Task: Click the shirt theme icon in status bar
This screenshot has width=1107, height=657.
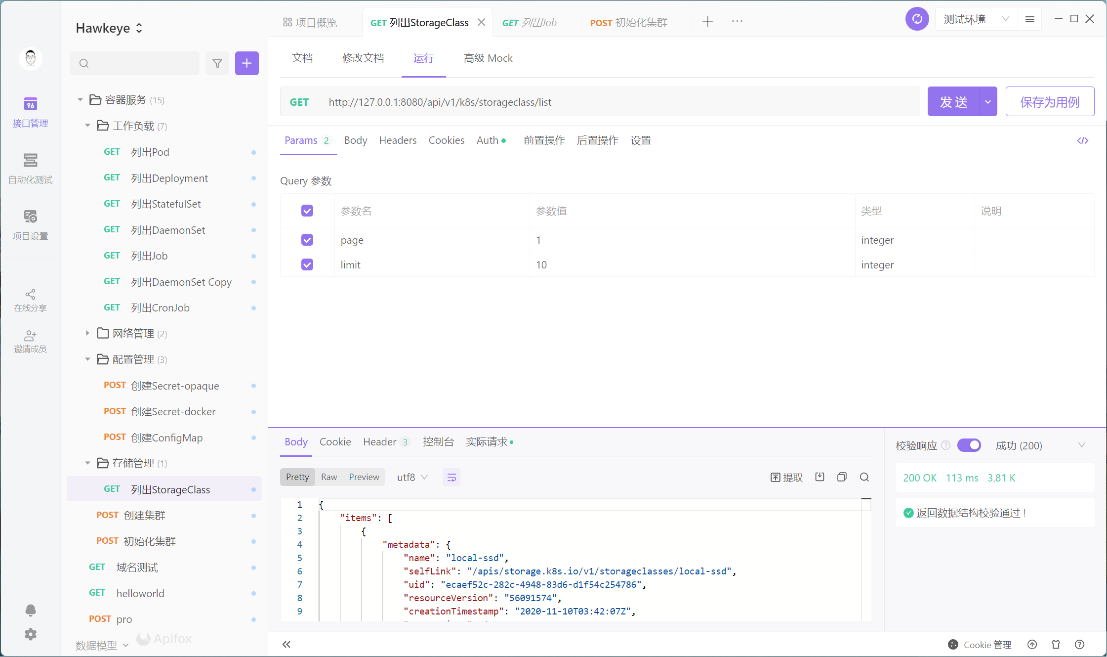Action: pyautogui.click(x=1056, y=644)
